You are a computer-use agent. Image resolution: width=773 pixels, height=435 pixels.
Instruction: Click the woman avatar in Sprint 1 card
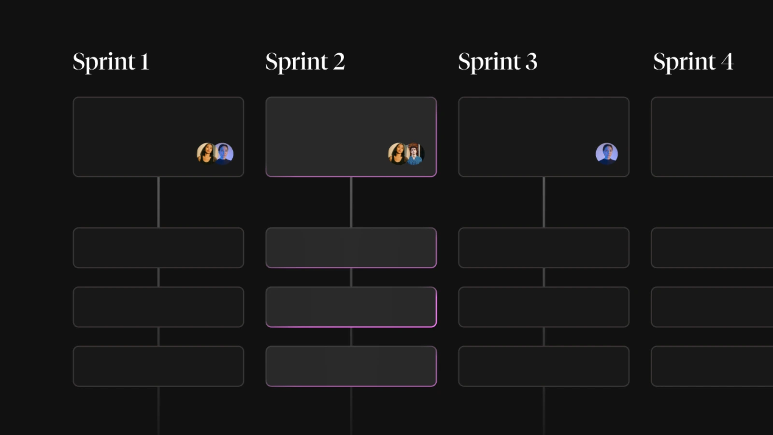click(x=205, y=154)
